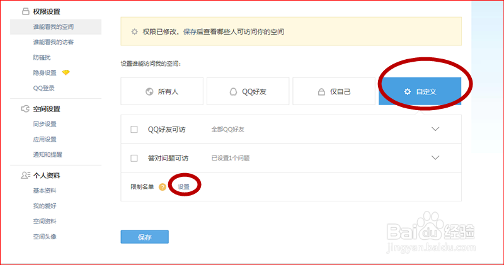Open the 同步设置 sidebar item
Image resolution: width=504 pixels, height=265 pixels.
(x=45, y=124)
